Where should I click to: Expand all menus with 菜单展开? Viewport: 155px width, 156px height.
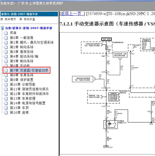pos(10,19)
